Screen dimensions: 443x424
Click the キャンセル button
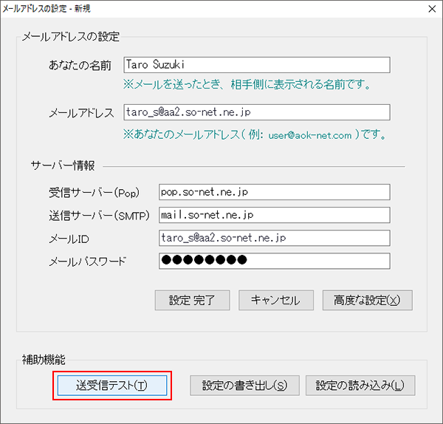pyautogui.click(x=275, y=300)
